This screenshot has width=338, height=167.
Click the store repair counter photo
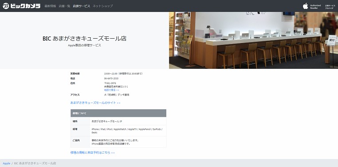[254, 40]
